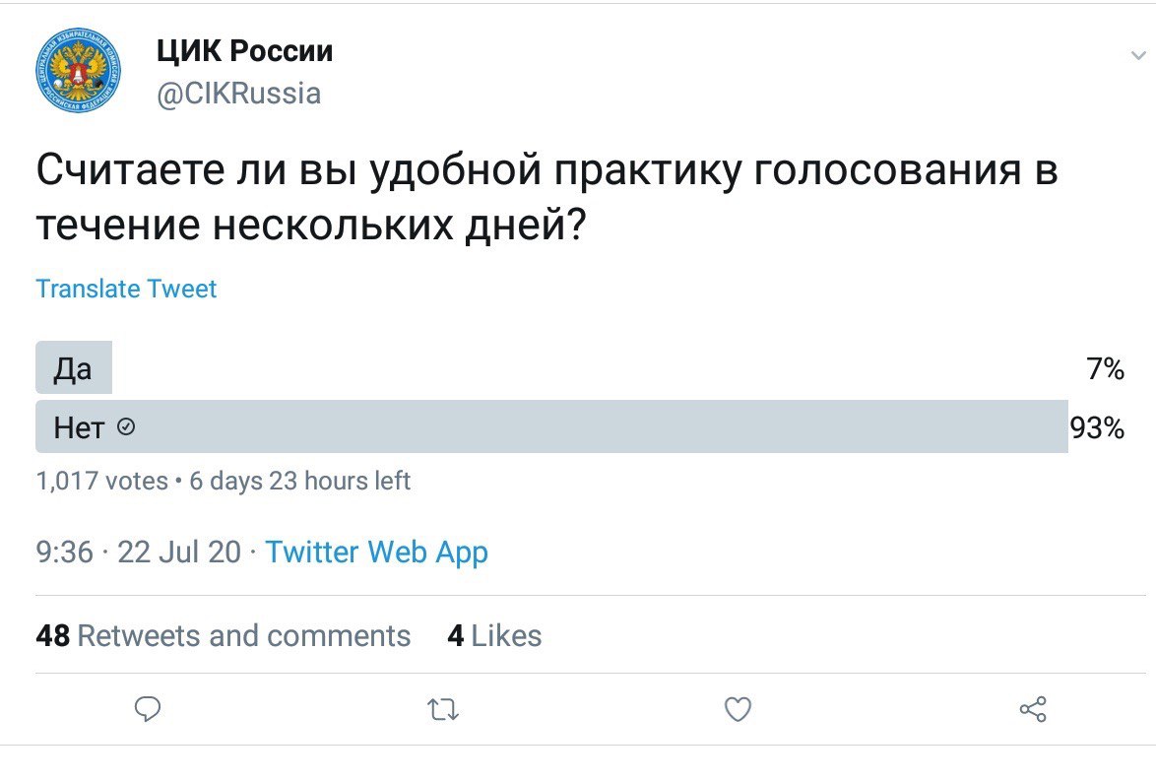Retweet using the arrows icon
Screen dimensions: 1156x781
443,709
